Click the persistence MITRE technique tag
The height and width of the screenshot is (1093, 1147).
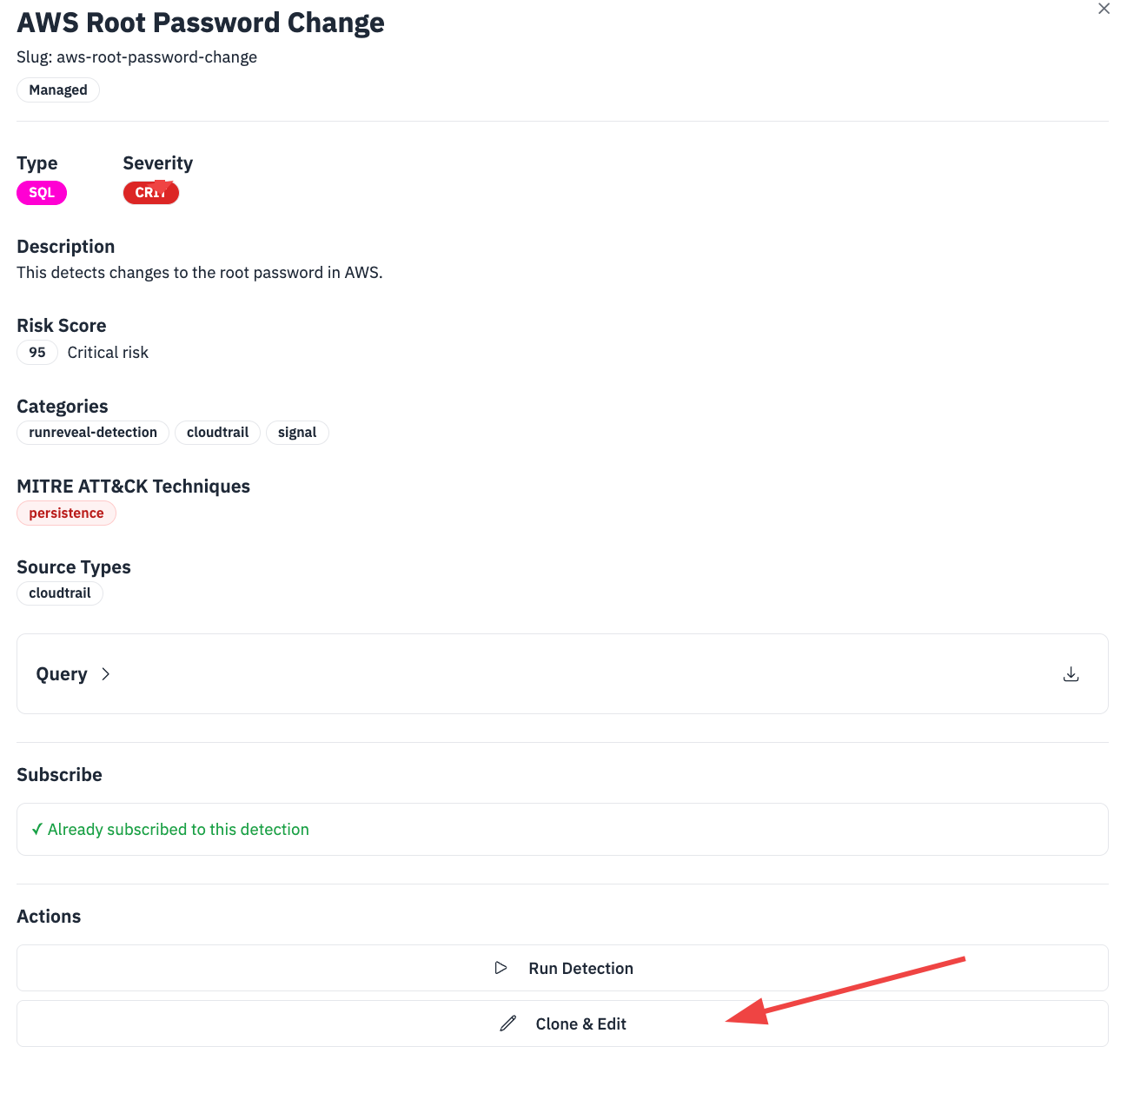[x=66, y=513]
